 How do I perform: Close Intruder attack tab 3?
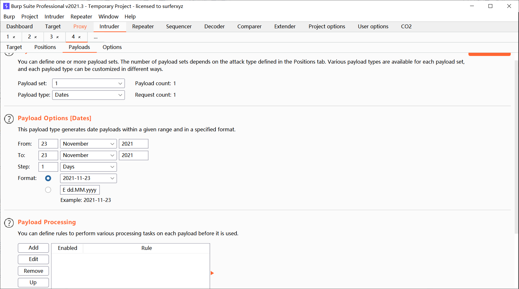(58, 37)
